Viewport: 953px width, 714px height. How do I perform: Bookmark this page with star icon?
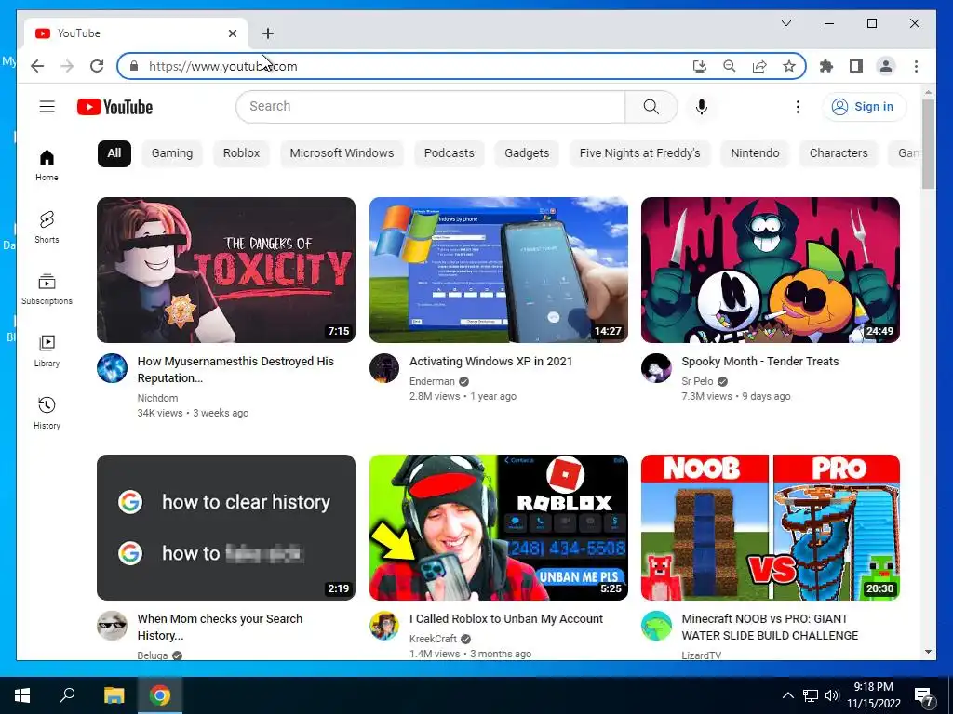click(789, 66)
